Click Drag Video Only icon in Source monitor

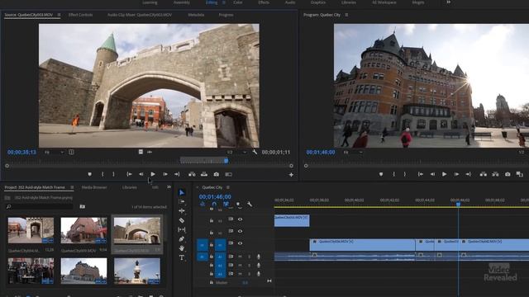[x=141, y=152]
